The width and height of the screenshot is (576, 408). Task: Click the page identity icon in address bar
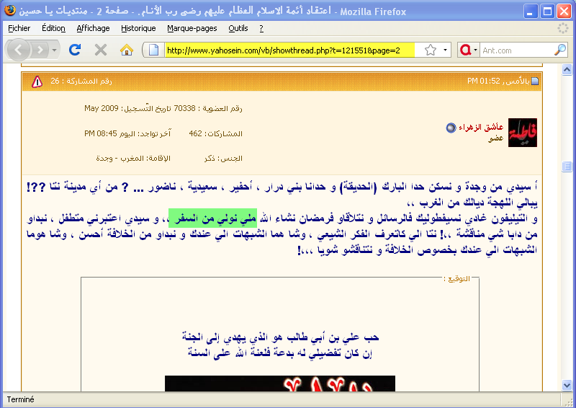153,50
